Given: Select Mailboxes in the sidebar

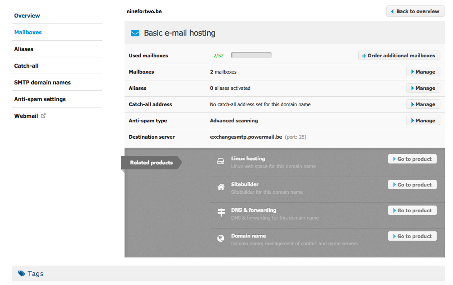Looking at the screenshot, I should pyautogui.click(x=28, y=33).
